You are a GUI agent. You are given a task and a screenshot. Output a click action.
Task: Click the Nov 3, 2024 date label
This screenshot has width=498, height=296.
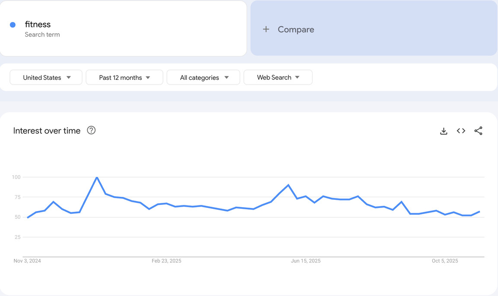click(27, 261)
